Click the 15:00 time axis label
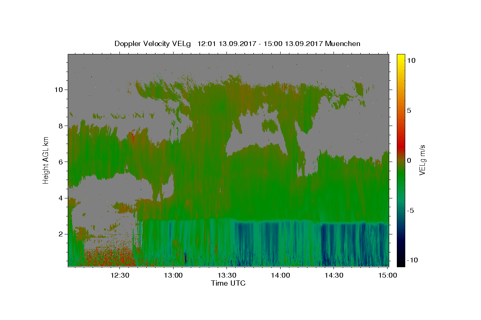The image size is (481, 320). pyautogui.click(x=388, y=275)
